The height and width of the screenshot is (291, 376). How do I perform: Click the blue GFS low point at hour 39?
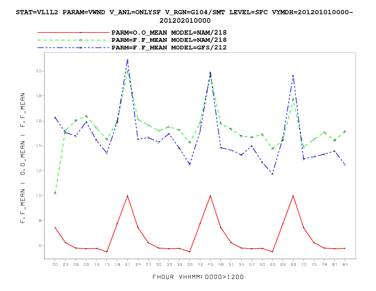190,164
